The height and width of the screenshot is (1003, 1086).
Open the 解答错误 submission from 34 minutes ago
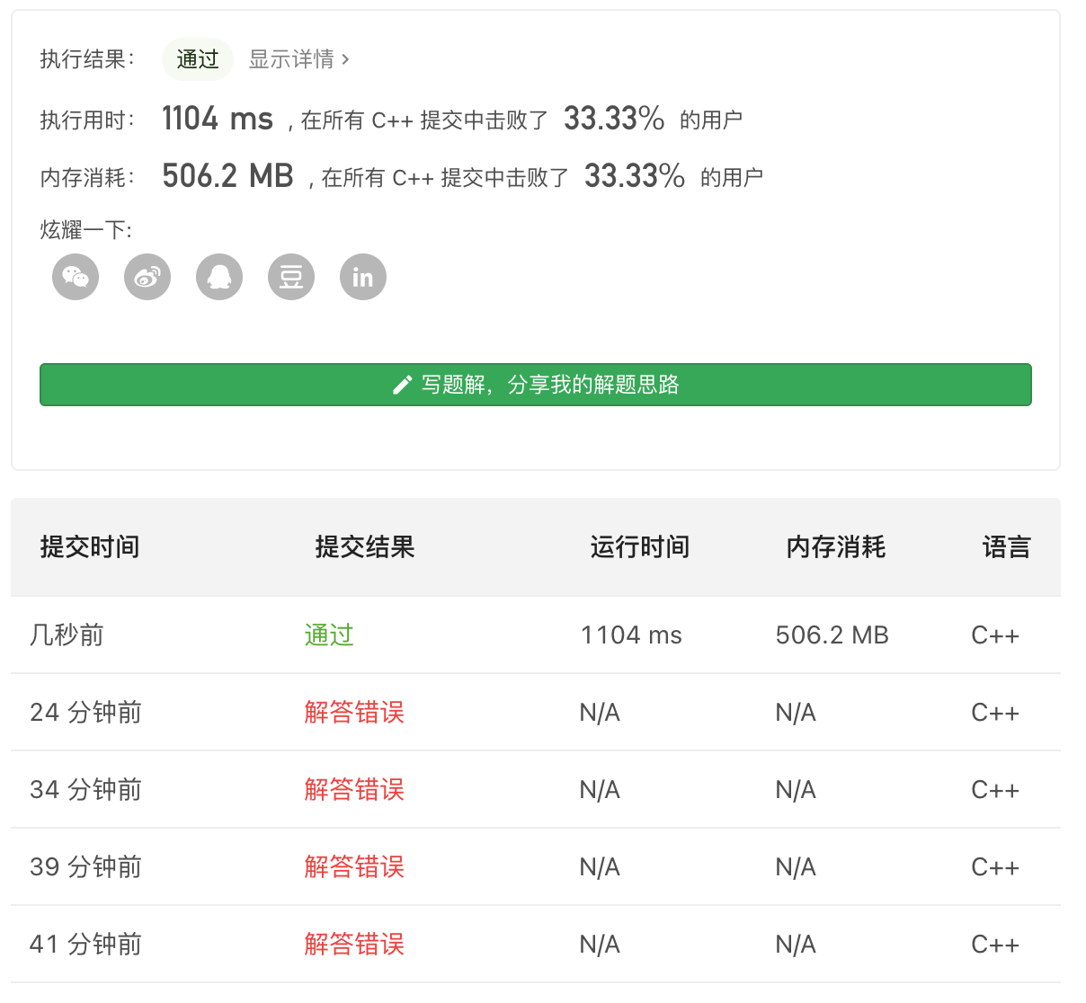(x=354, y=790)
